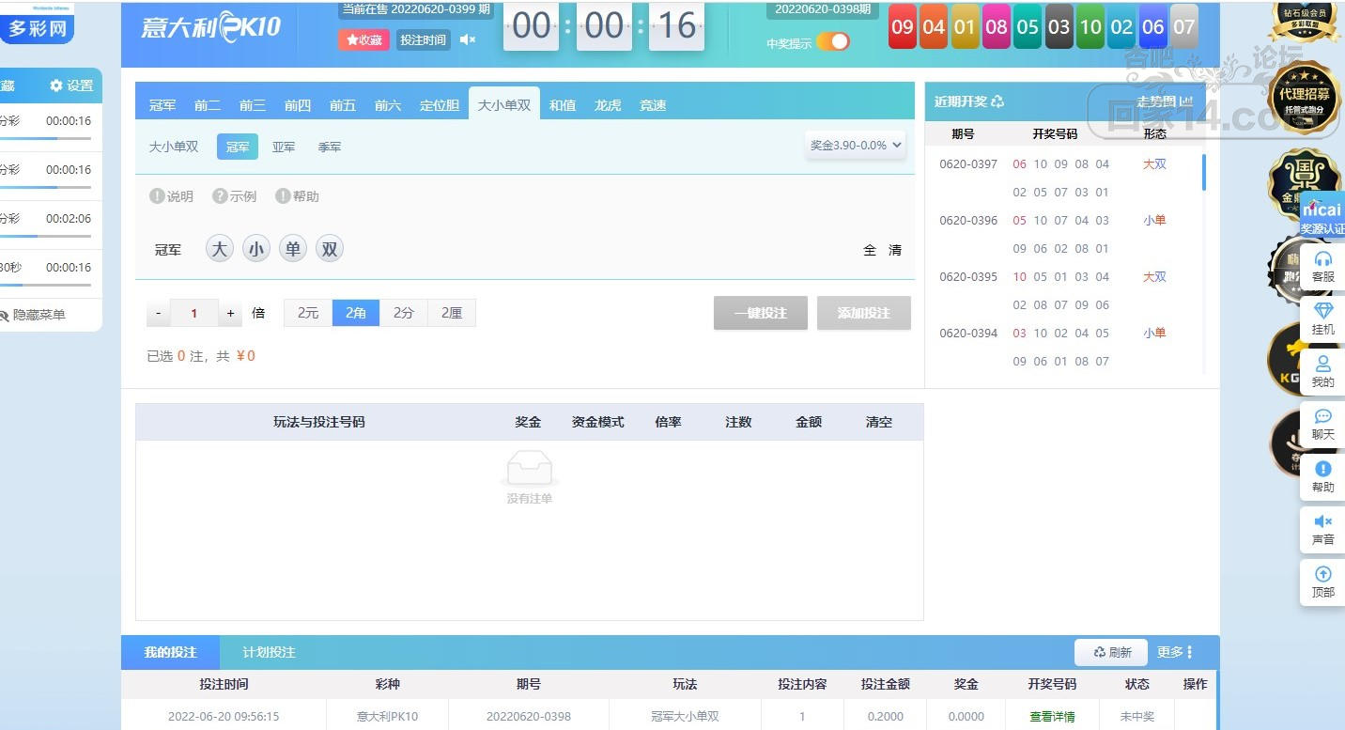Select the 大 bet ball

(219, 249)
